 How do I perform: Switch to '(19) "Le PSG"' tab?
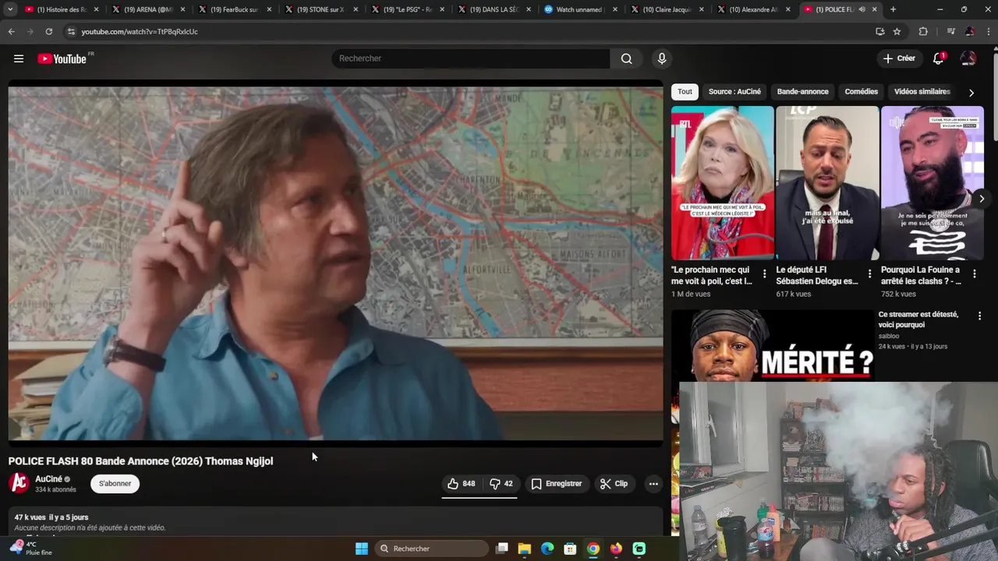tap(407, 9)
